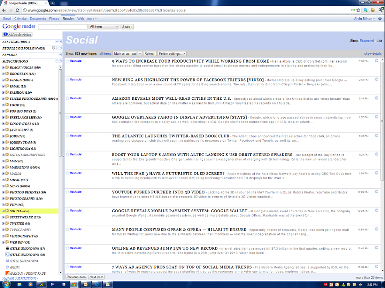Star the 'Google Reveals Mobile Payment System' item

pyautogui.click(x=67, y=210)
